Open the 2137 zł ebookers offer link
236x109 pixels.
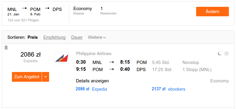pyautogui.click(x=168, y=89)
